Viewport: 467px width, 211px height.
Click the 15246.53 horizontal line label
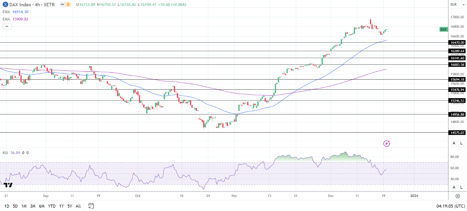[458, 101]
